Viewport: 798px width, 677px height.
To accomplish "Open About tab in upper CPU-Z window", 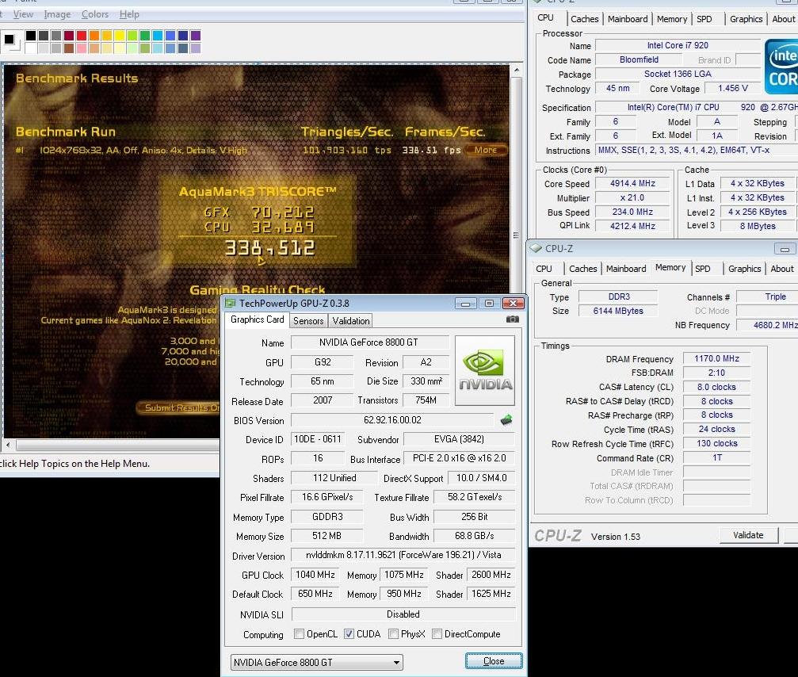I will (783, 19).
